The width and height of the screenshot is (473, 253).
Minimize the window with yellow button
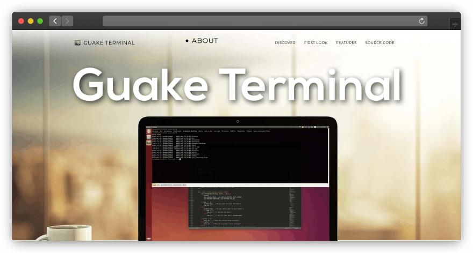click(x=31, y=21)
